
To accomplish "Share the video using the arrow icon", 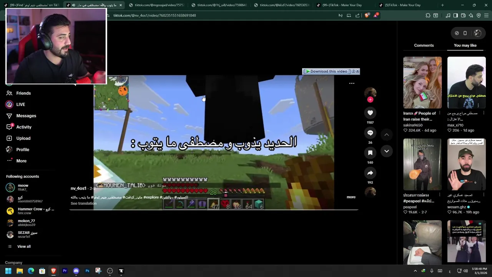I will [x=370, y=173].
